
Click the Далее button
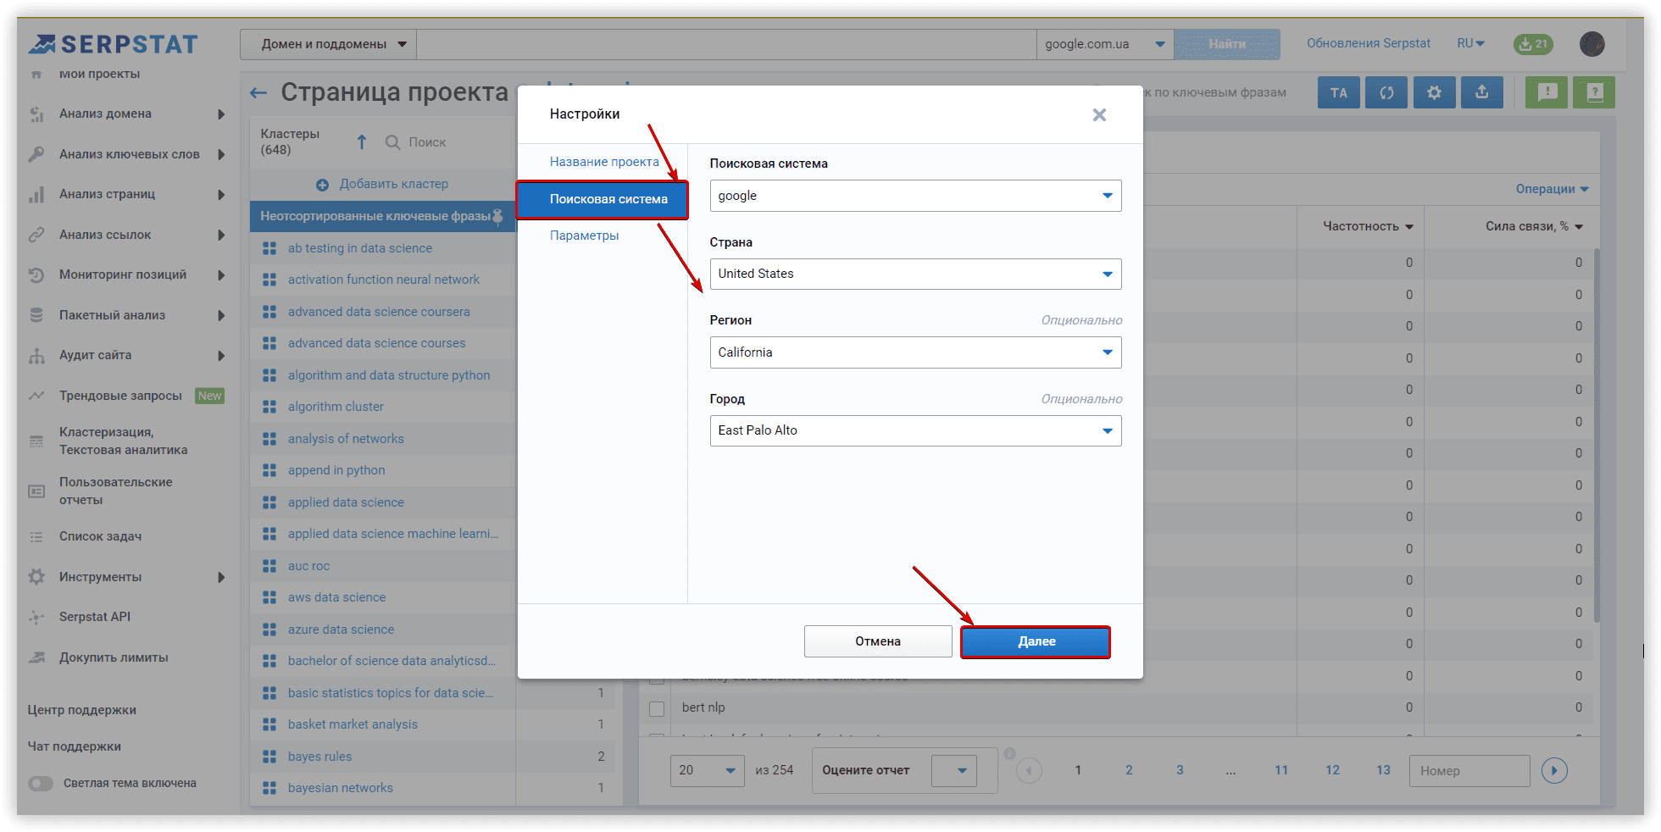[1036, 641]
